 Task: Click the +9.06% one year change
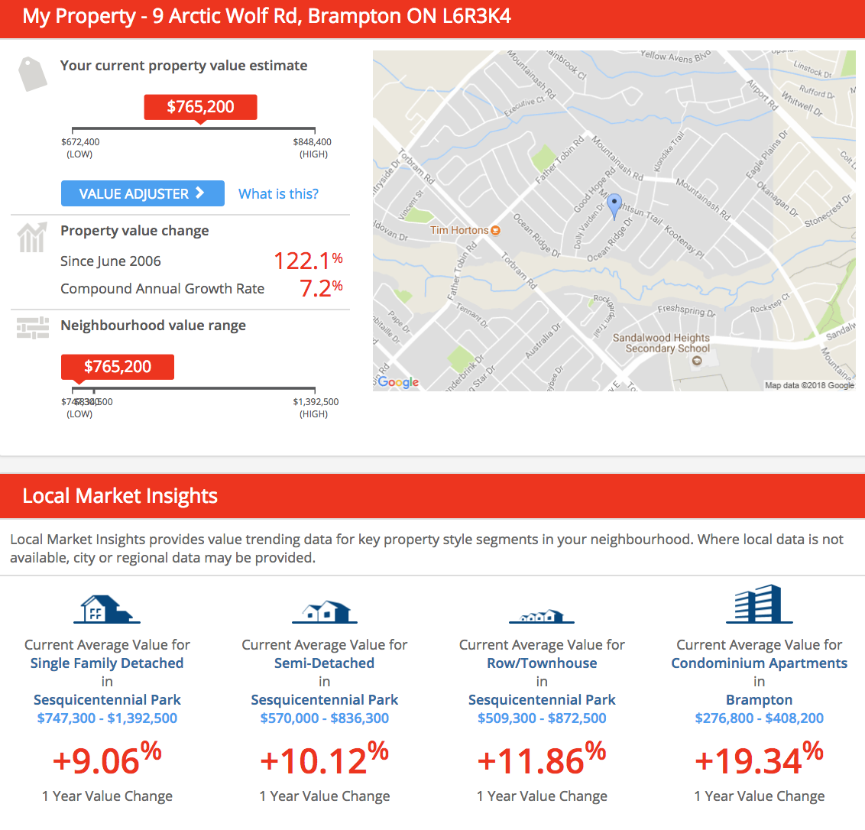tap(107, 760)
